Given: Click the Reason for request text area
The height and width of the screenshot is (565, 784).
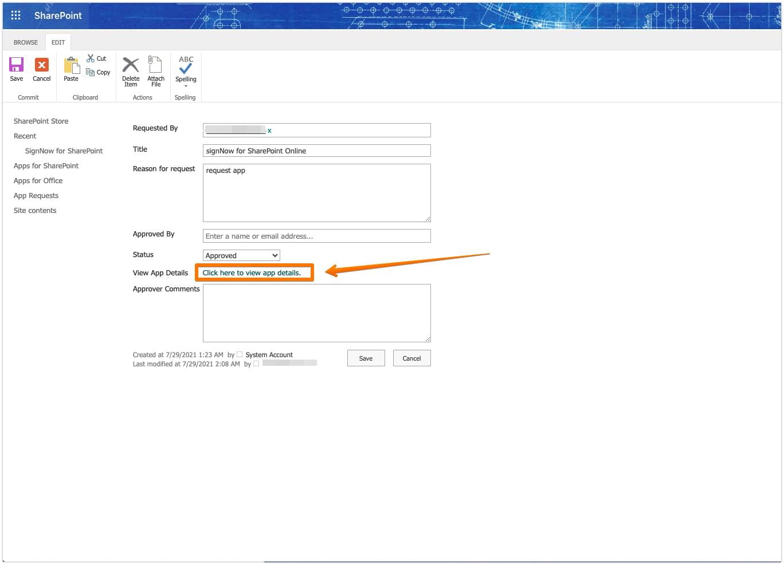Looking at the screenshot, I should tap(316, 193).
